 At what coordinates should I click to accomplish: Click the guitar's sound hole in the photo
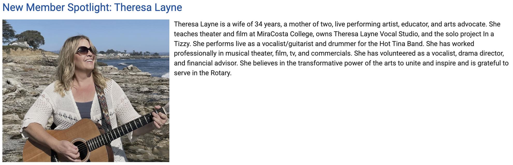click(x=81, y=149)
